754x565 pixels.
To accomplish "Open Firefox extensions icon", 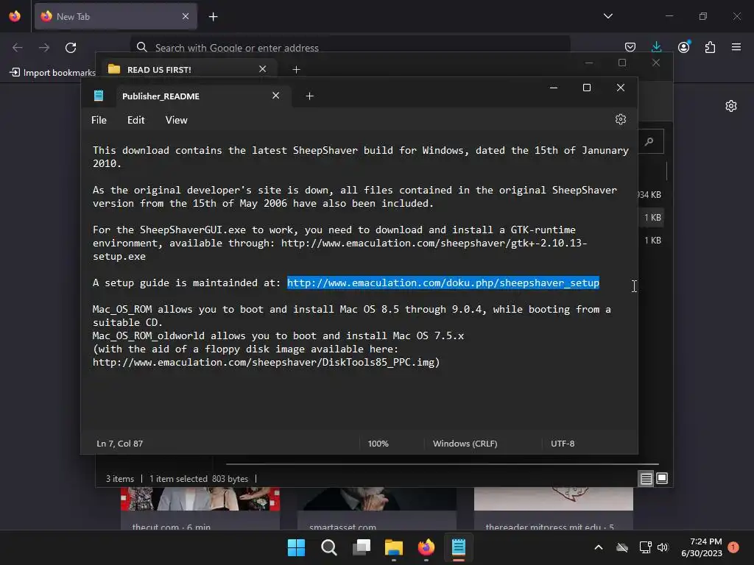I will pyautogui.click(x=710, y=47).
